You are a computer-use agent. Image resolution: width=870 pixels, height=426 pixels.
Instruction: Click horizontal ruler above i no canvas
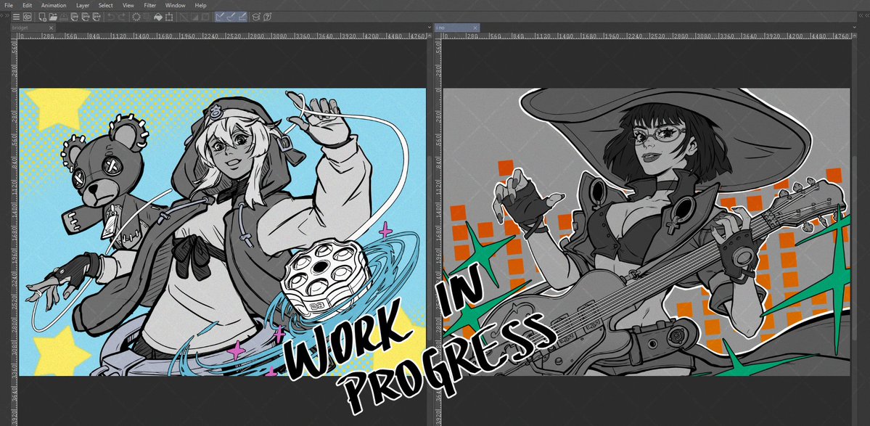click(647, 36)
